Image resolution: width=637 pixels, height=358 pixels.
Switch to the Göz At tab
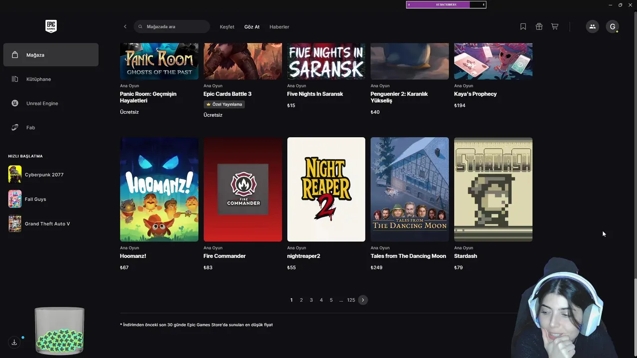(x=252, y=27)
